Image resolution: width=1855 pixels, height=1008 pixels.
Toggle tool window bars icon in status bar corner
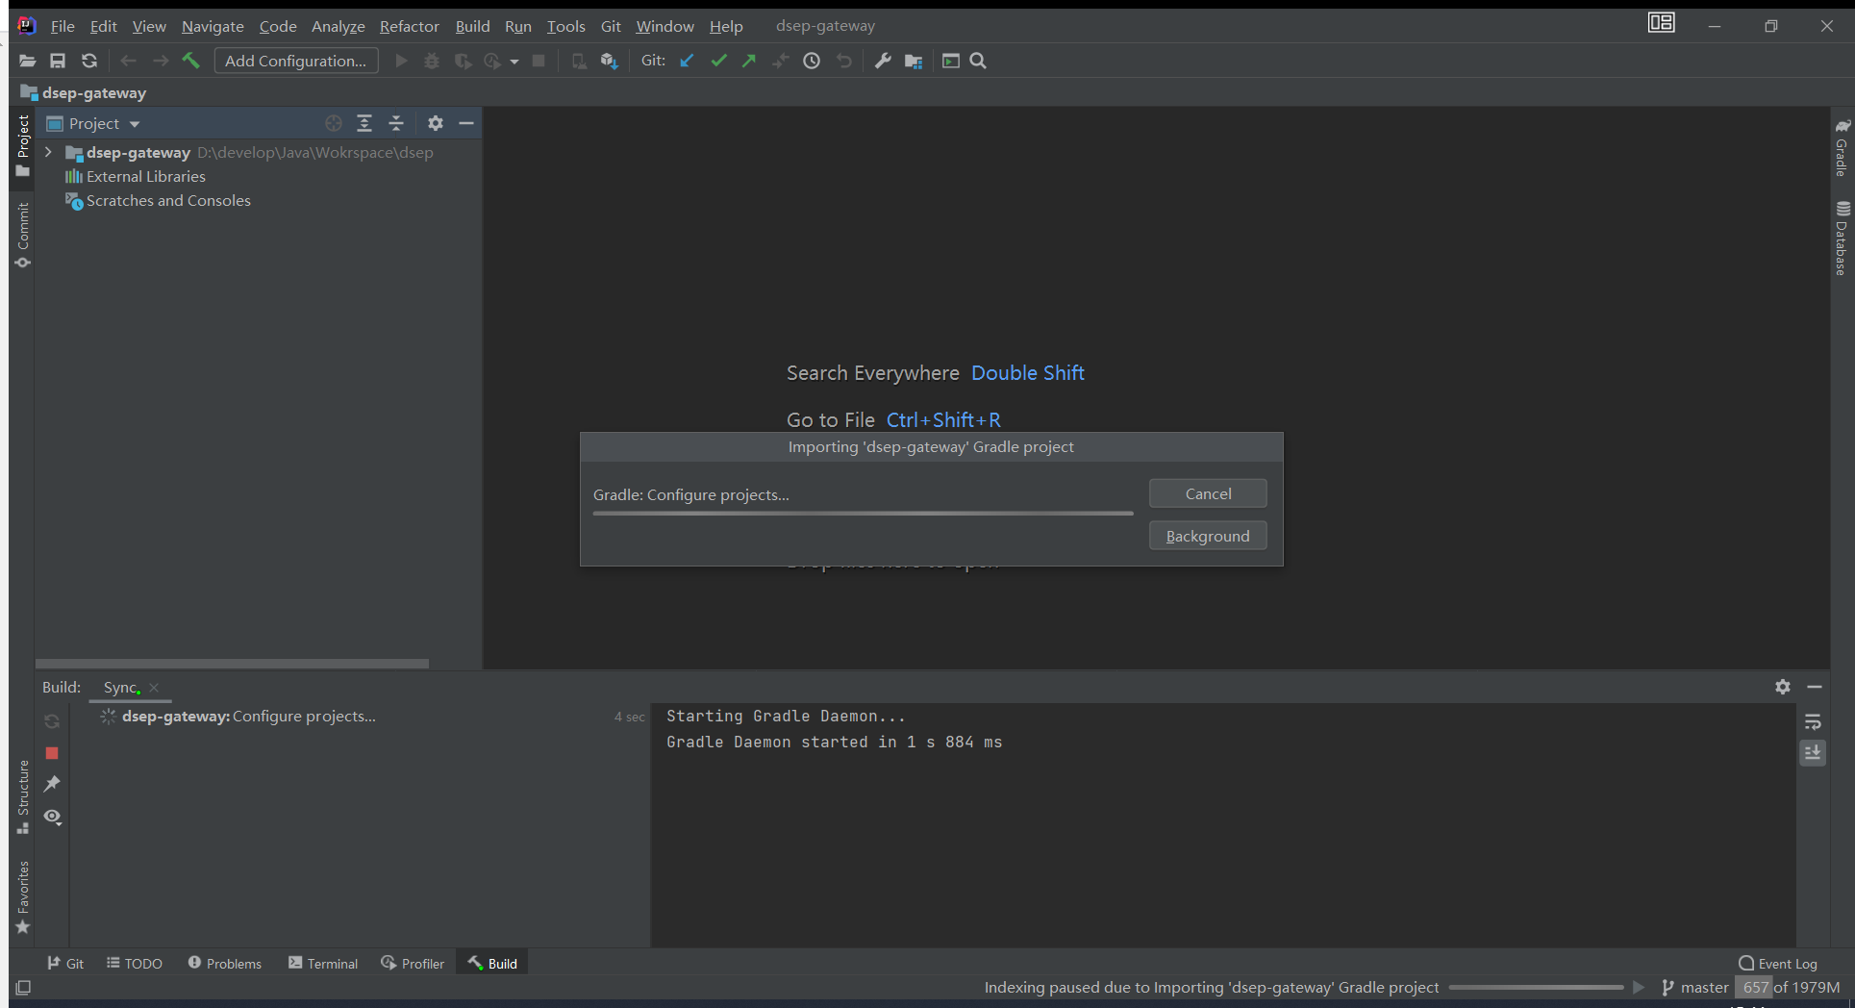(24, 987)
